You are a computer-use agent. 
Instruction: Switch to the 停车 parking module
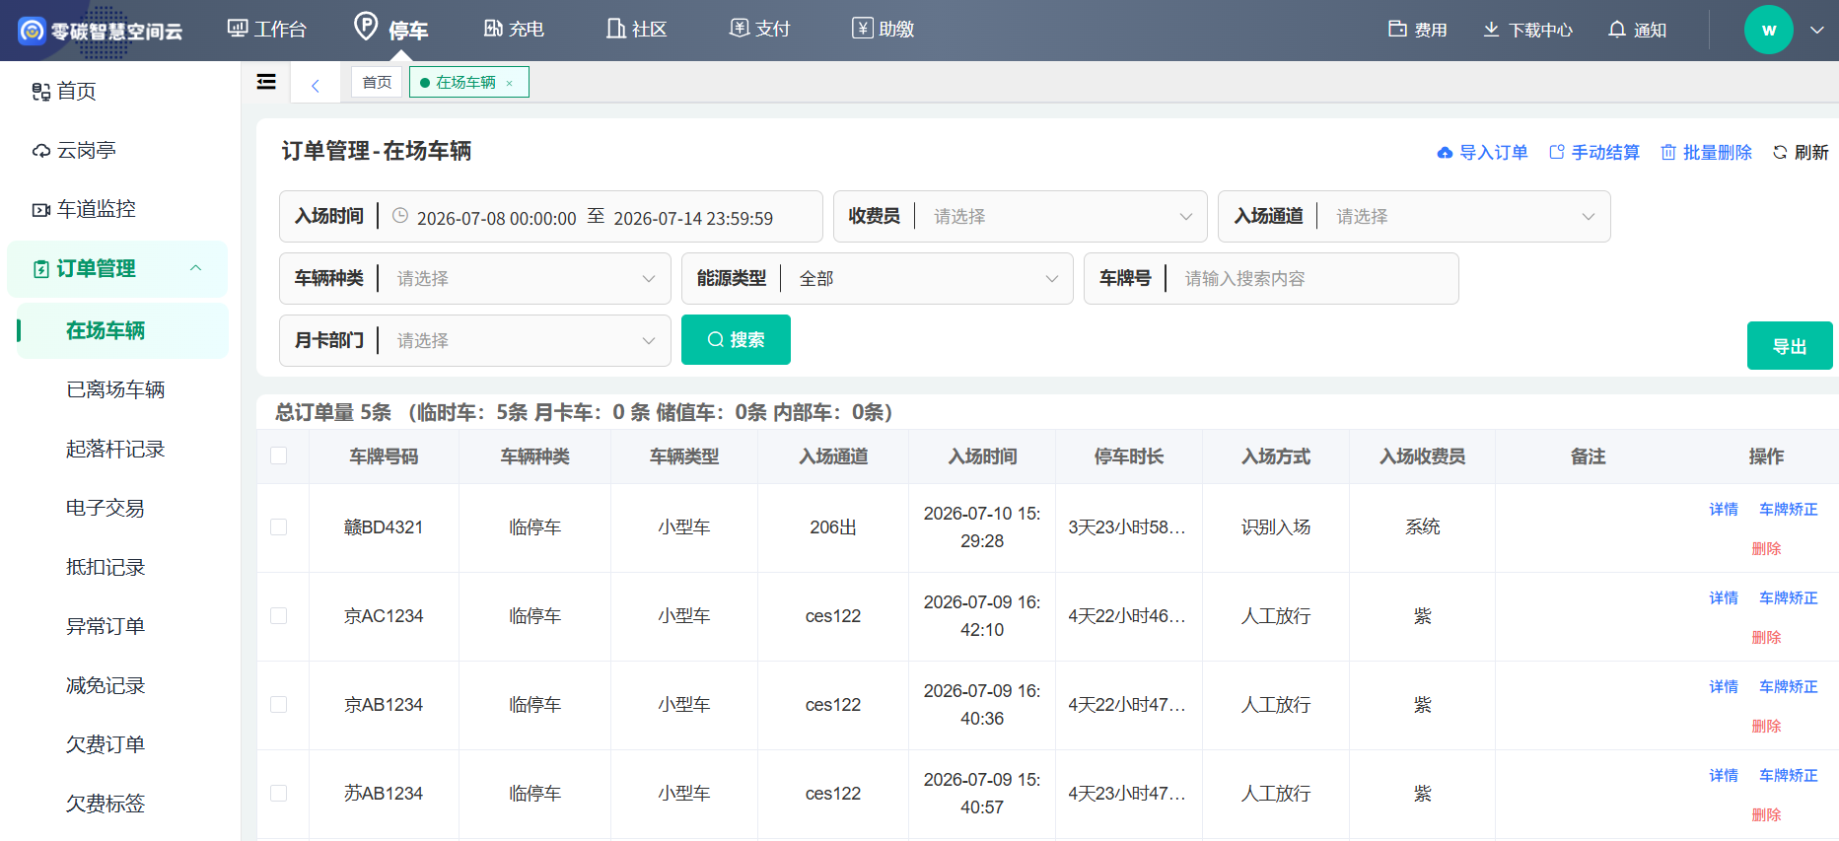click(391, 29)
